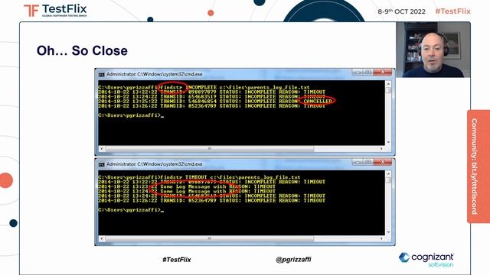Click the 'Oh… So Close' slide title
Viewport: 490px width, 275px height.
pos(82,51)
